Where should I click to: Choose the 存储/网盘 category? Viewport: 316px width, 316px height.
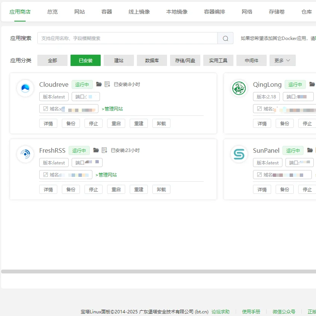point(185,60)
